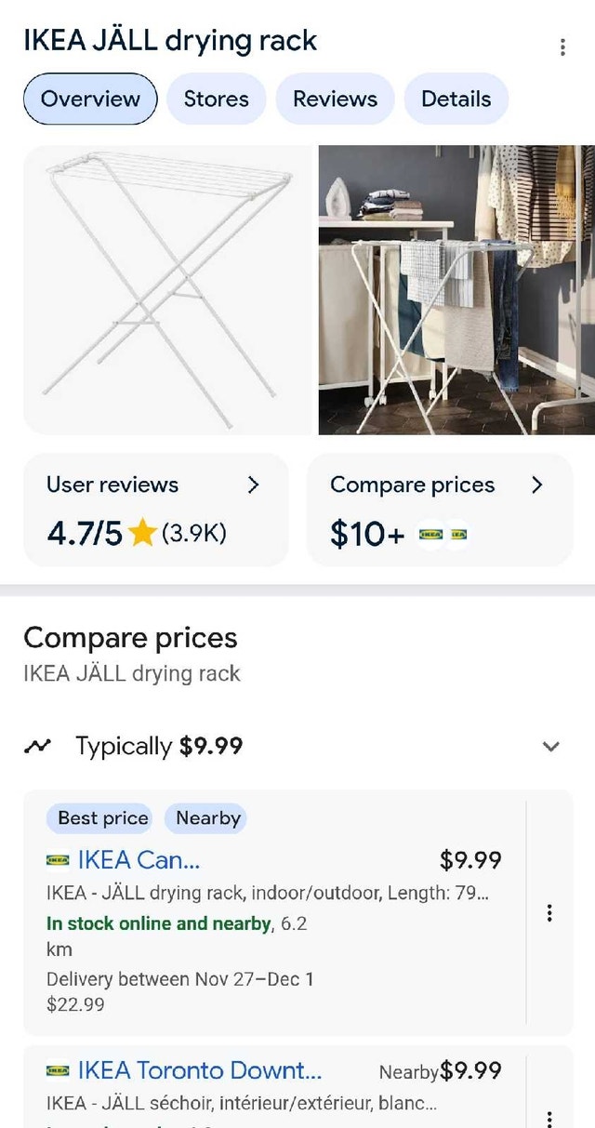Open the Details tab
The image size is (595, 1128).
pyautogui.click(x=456, y=99)
